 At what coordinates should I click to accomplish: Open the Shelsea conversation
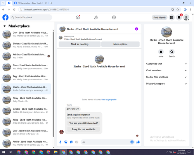pyautogui.click(x=26, y=45)
